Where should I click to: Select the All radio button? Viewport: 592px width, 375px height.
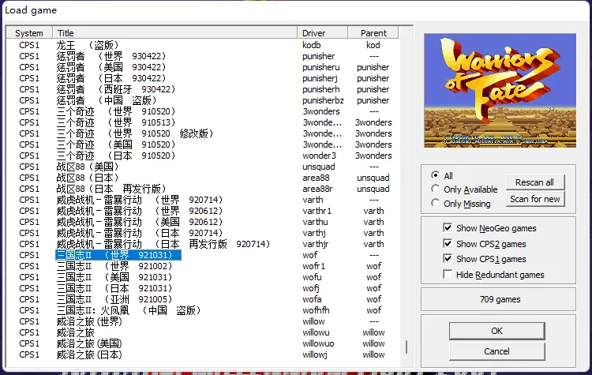click(x=435, y=175)
